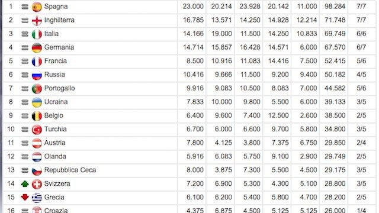
Task: Click the Spain flag icon
Action: click(37, 7)
